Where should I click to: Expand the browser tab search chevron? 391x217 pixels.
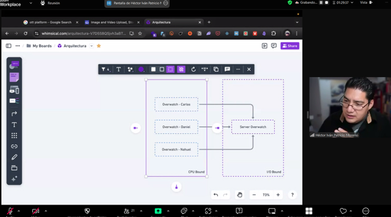(x=297, y=22)
